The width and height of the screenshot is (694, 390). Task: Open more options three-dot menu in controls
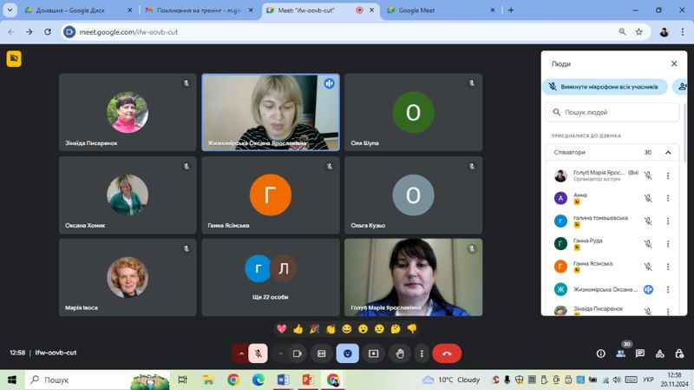pyautogui.click(x=422, y=354)
